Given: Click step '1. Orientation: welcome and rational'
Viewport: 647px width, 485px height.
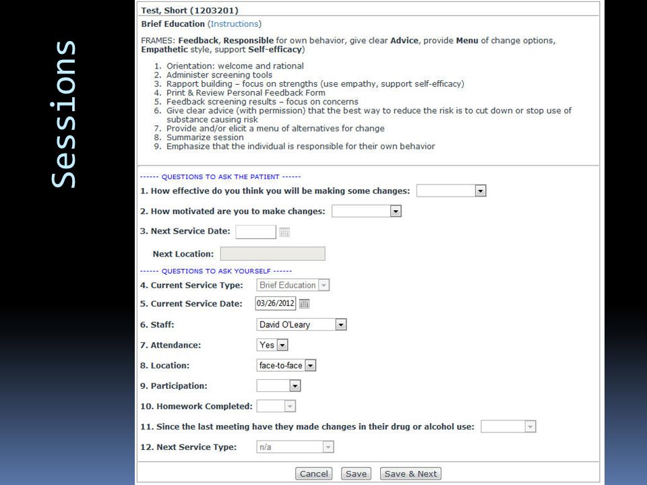Looking at the screenshot, I should pyautogui.click(x=229, y=66).
